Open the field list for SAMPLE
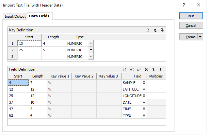 [x=144, y=83]
